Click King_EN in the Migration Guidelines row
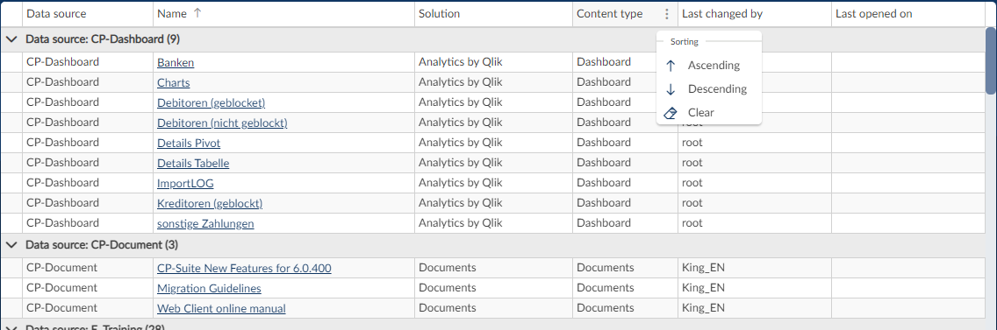Screen dimensions: 997x330 (x=703, y=287)
